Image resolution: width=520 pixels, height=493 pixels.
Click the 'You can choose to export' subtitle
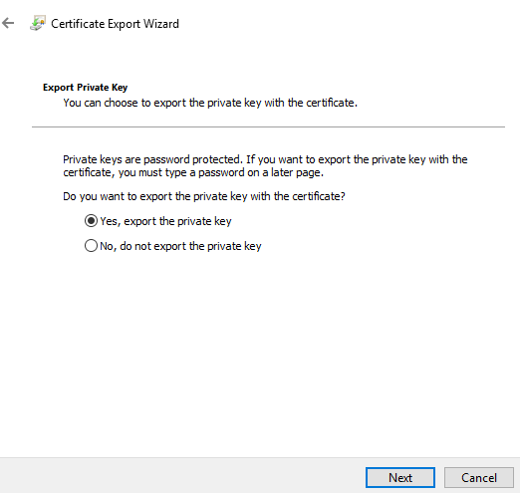coord(210,103)
